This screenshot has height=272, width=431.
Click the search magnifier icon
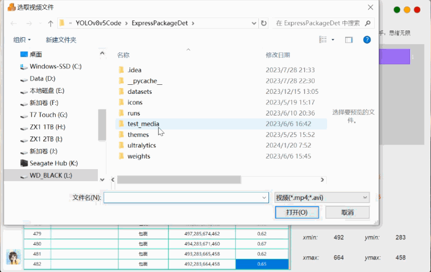(368, 23)
